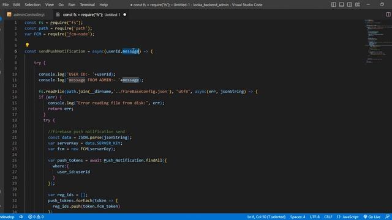The width and height of the screenshot is (392, 220).
Task: Open the Edit menu
Action: tap(17, 5)
